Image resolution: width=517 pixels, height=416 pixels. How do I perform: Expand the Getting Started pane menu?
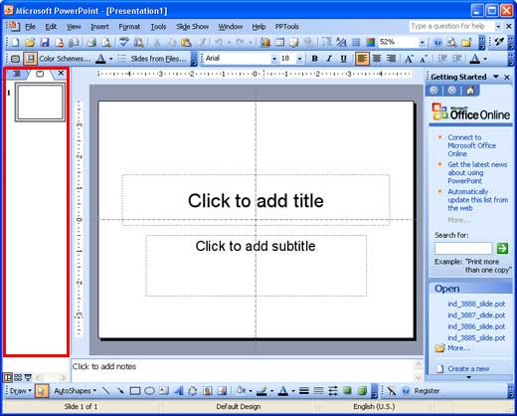(x=496, y=77)
